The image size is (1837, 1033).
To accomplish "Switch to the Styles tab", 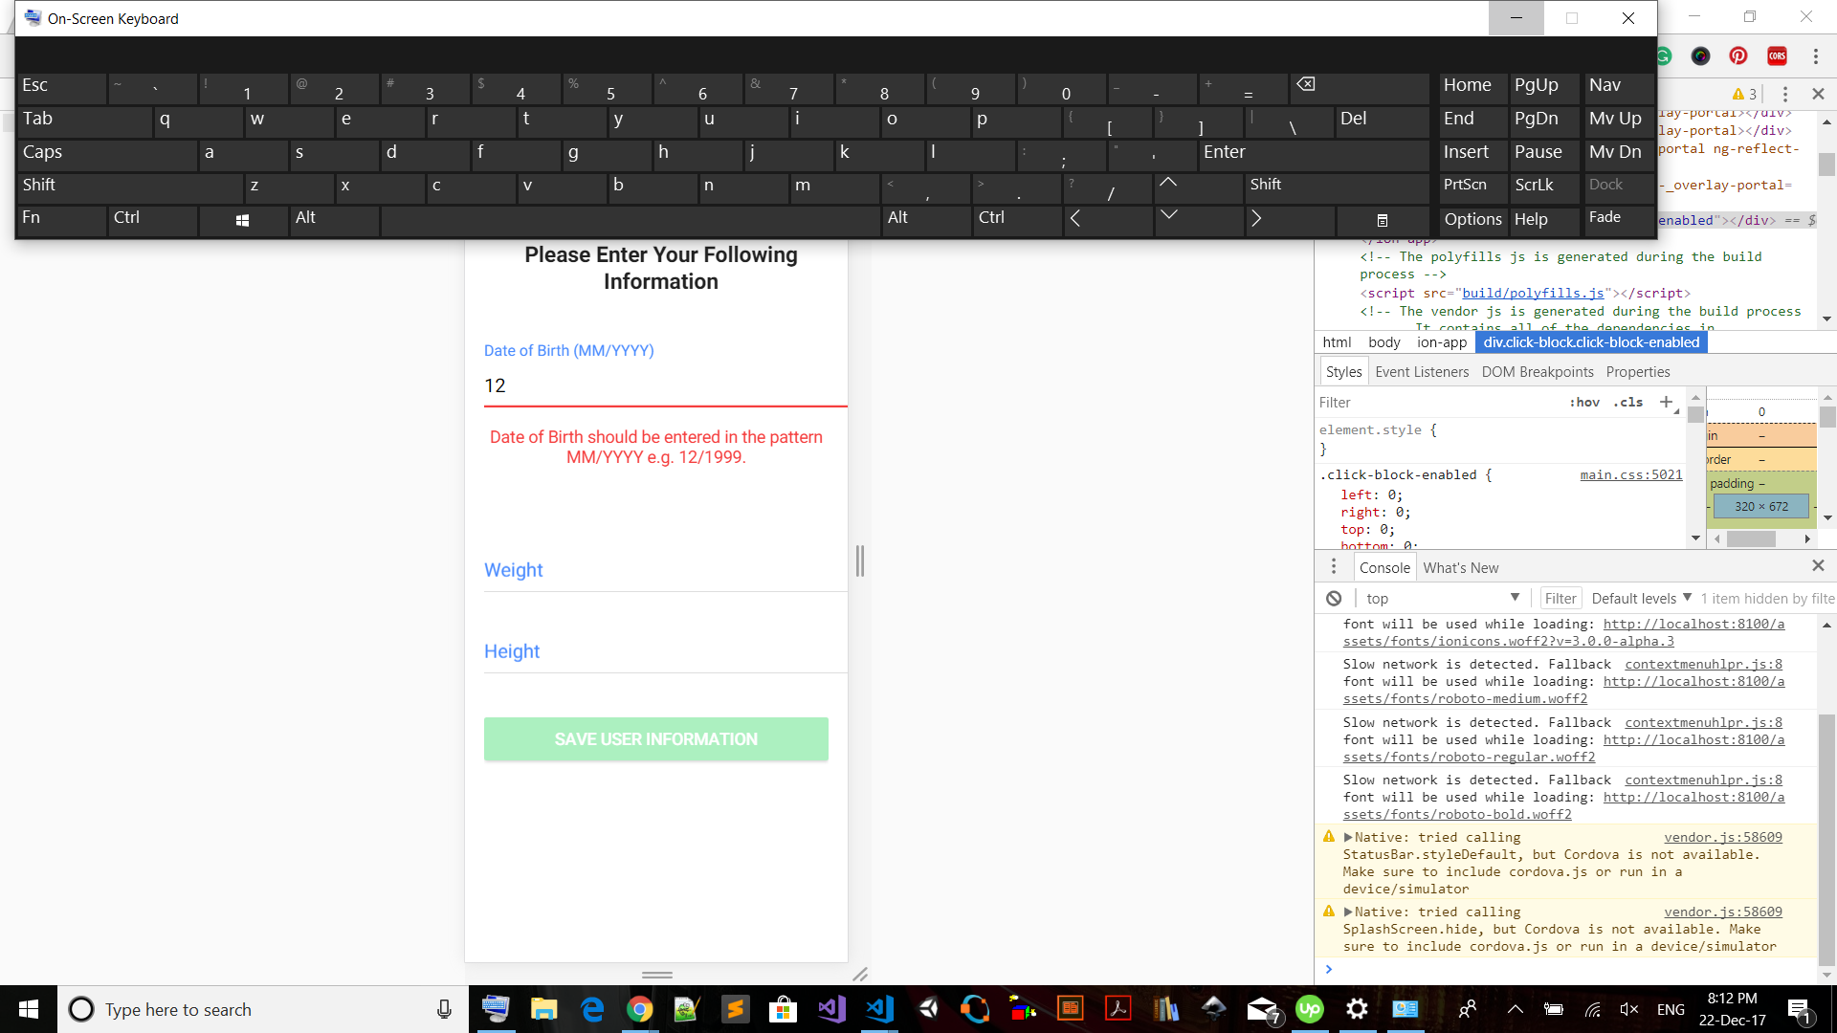I will click(x=1343, y=372).
